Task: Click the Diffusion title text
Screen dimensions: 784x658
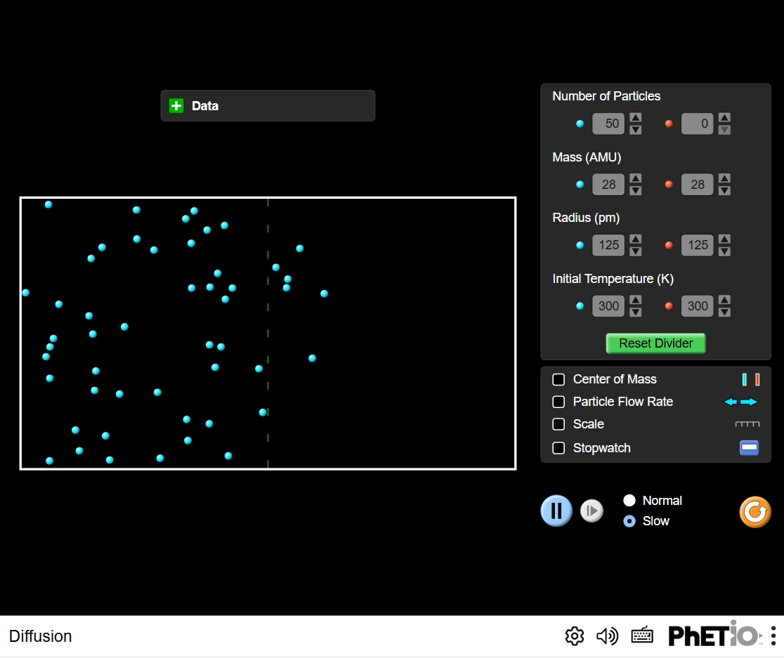Action: click(41, 636)
